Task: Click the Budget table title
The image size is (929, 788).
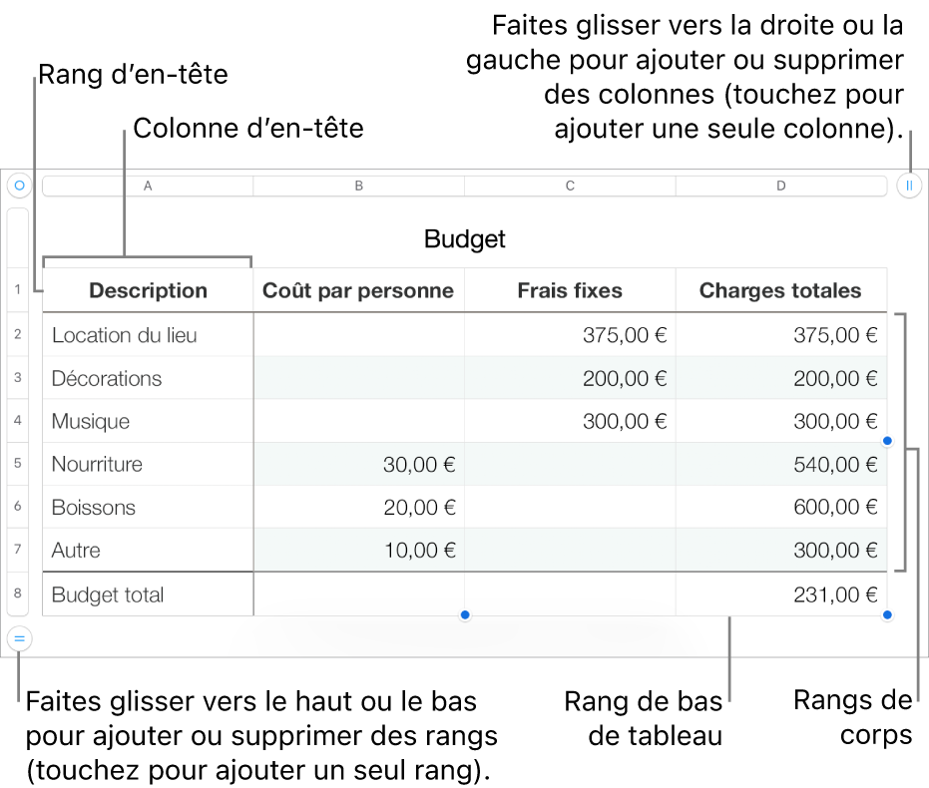Action: [x=464, y=239]
